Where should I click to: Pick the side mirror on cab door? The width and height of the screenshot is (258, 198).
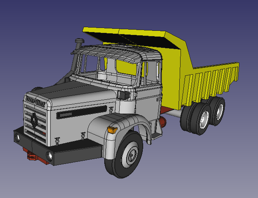[x=124, y=95]
